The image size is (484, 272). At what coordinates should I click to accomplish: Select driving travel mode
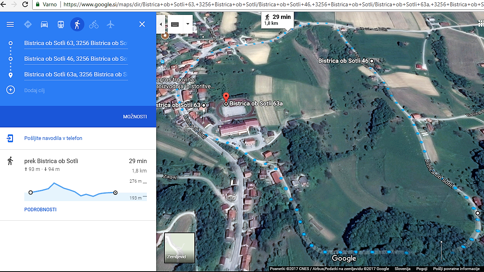44,24
